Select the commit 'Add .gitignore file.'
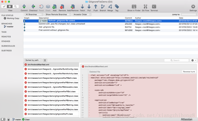This screenshot has width=198, height=121. pos(111,27)
